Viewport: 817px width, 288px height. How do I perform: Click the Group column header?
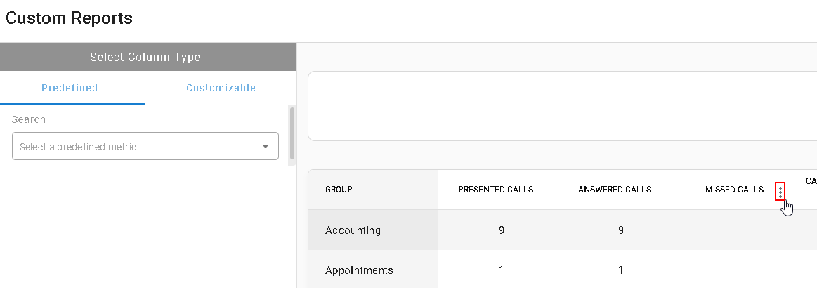339,190
